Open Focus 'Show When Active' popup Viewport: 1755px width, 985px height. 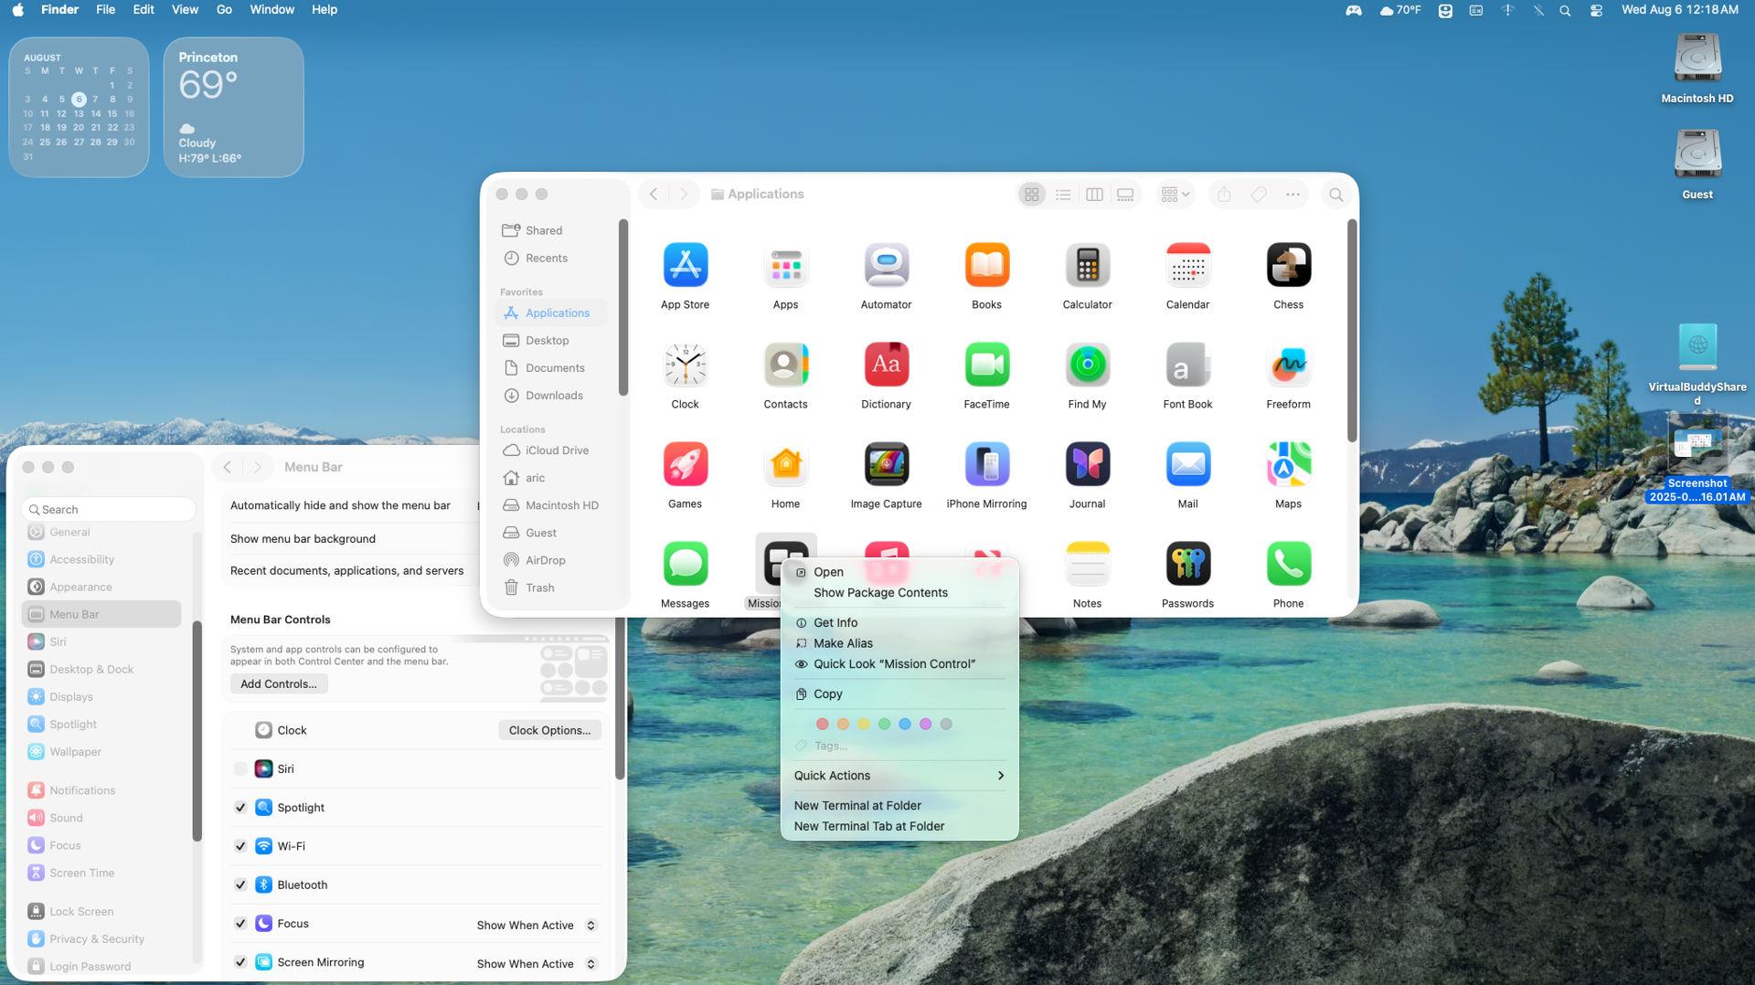click(537, 925)
